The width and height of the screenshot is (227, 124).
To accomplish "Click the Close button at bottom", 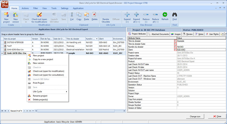I will point(217,116).
